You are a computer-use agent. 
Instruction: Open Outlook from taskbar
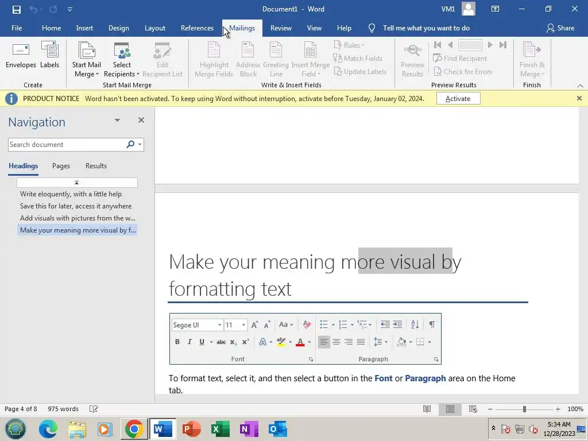(x=278, y=429)
